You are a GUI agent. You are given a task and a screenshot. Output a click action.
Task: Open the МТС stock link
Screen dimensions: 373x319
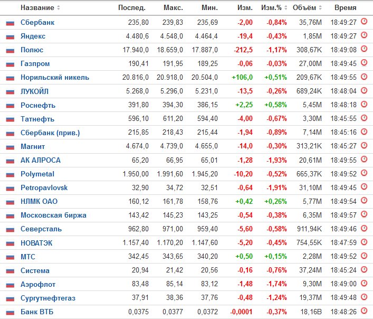pos(28,257)
